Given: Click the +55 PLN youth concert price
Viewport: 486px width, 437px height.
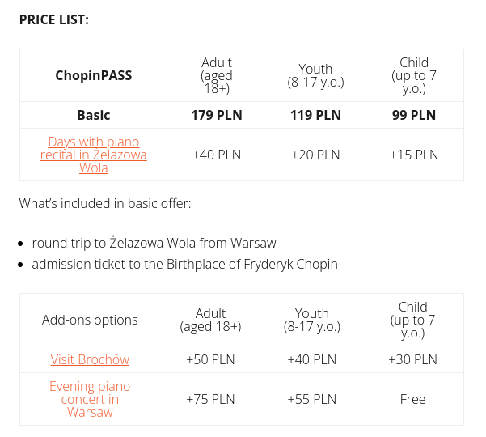Looking at the screenshot, I should point(311,399).
